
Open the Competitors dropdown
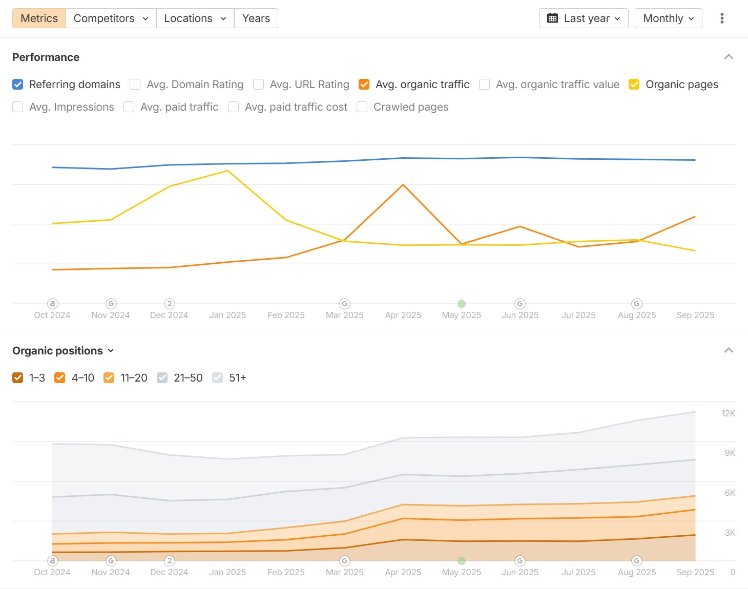[x=111, y=18]
